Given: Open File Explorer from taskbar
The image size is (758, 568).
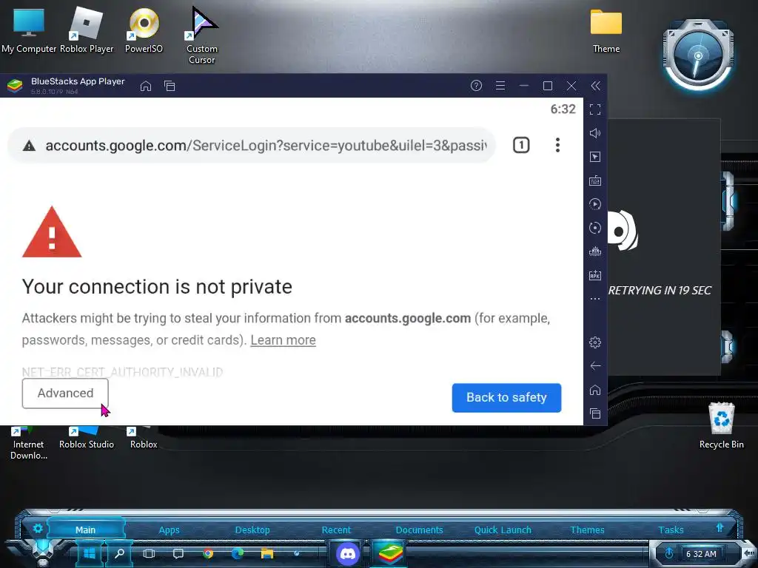Looking at the screenshot, I should click(x=266, y=553).
